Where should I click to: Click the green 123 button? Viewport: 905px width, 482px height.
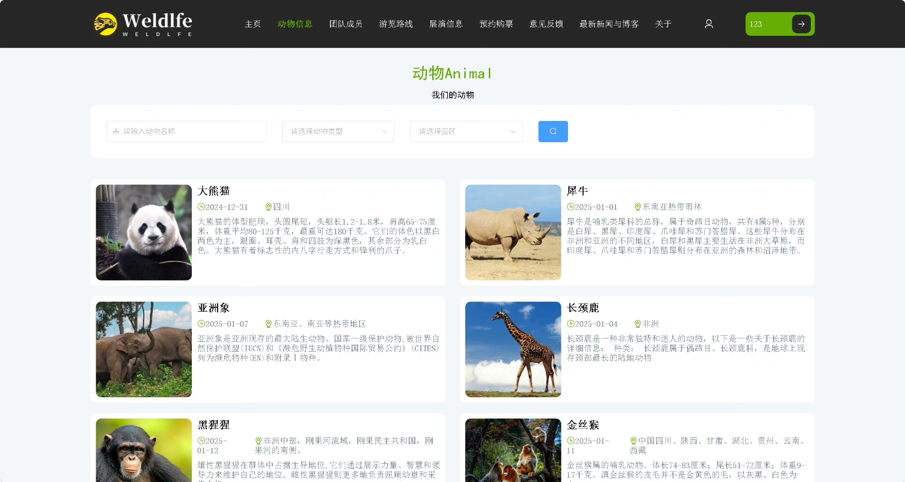pyautogui.click(x=780, y=24)
